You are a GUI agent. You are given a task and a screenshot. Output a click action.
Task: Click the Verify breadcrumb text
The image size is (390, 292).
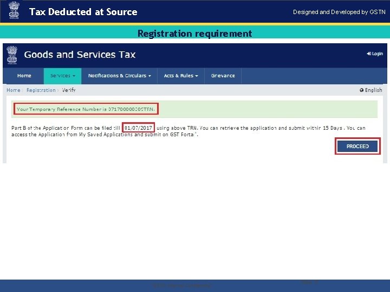coord(69,90)
